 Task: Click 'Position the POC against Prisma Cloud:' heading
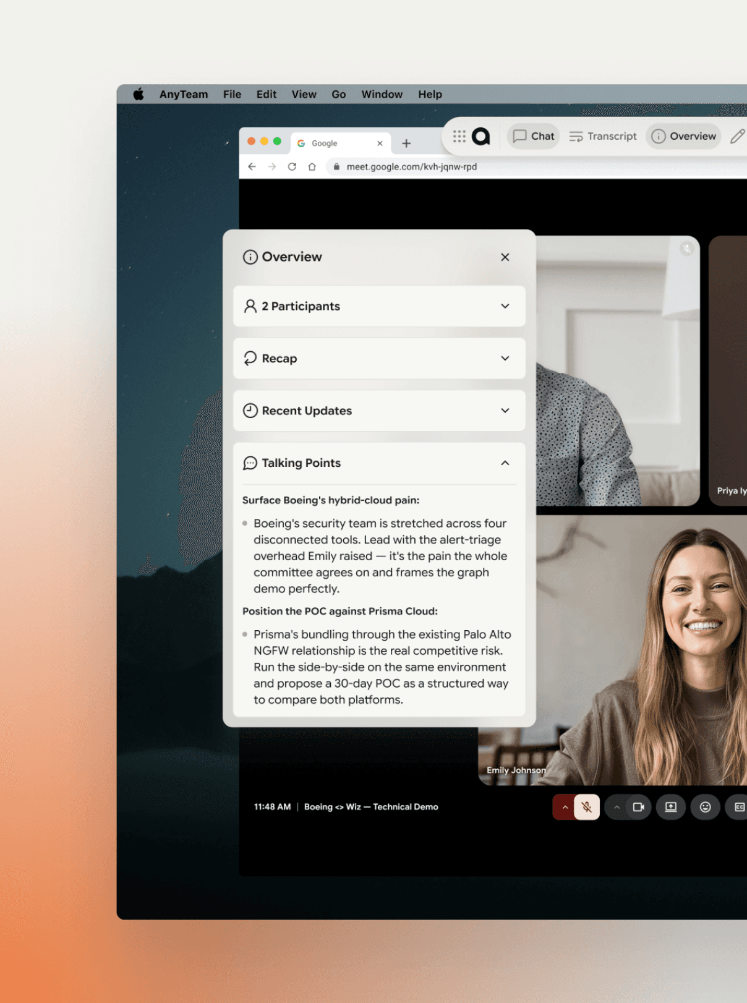tap(340, 611)
